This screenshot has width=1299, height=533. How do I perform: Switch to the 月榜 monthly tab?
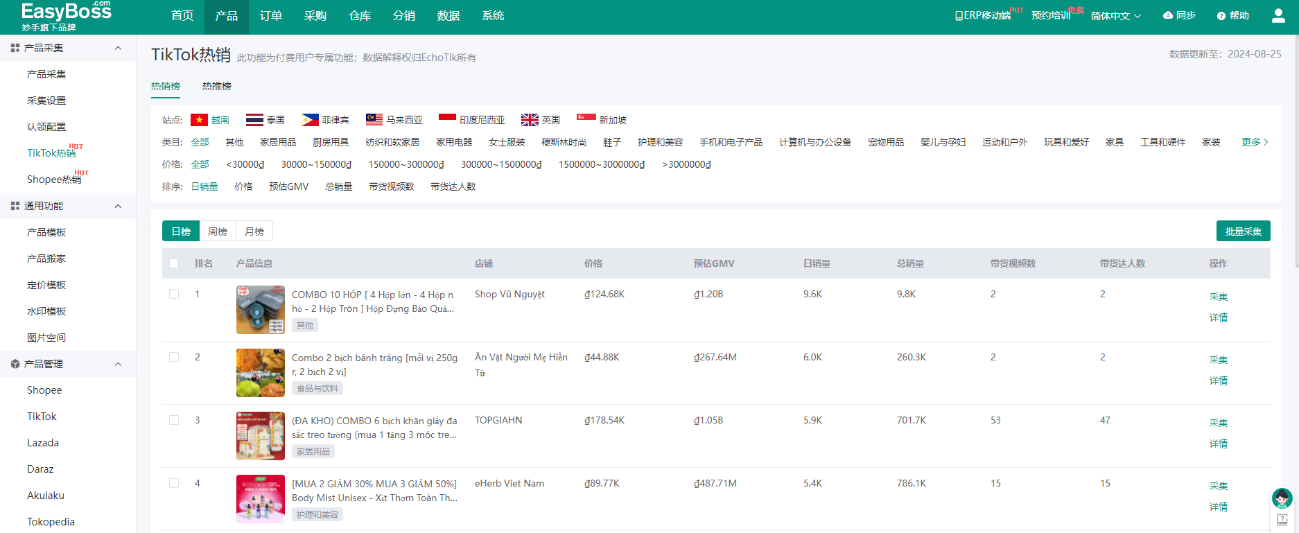pos(254,231)
